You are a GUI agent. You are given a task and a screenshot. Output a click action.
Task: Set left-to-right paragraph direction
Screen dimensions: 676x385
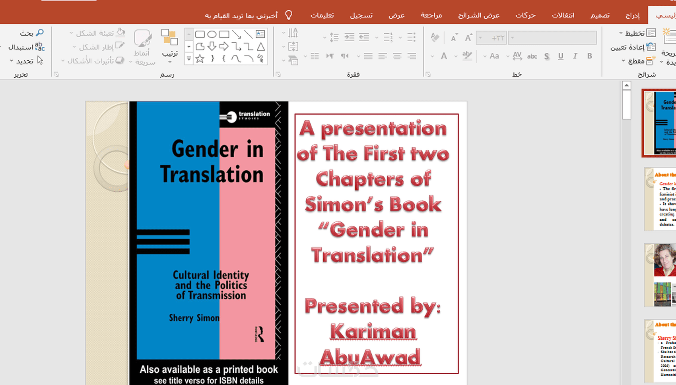(x=330, y=56)
